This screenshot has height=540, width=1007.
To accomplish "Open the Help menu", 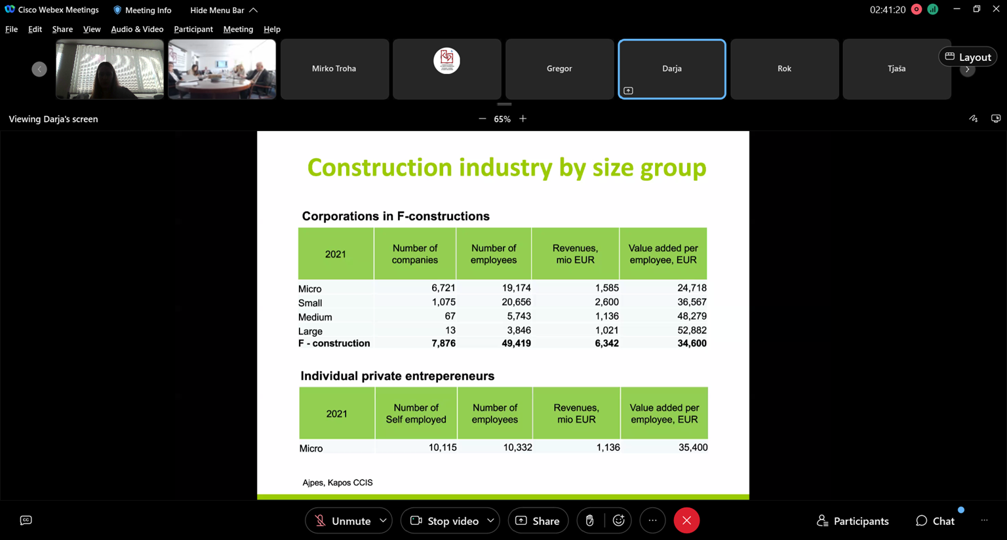I will [272, 29].
